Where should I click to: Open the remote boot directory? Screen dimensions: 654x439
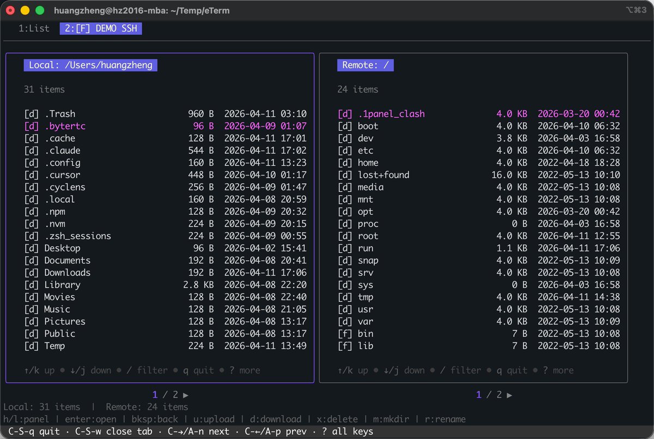[479, 126]
